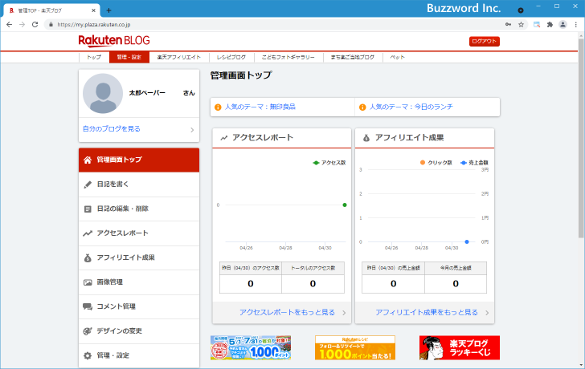The height and width of the screenshot is (369, 585).
Task: Click the gear icon in the sidebar 管理・設定 row
Action: (88, 355)
